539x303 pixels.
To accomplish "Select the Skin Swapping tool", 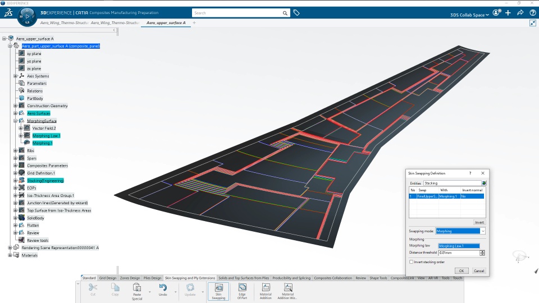I will point(218,291).
